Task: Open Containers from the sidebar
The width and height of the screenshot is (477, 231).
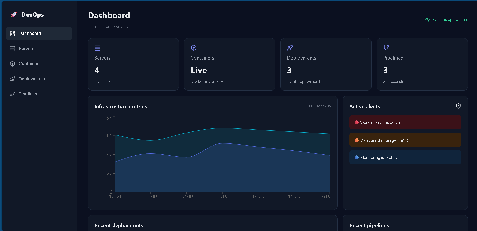Action: pos(39,64)
